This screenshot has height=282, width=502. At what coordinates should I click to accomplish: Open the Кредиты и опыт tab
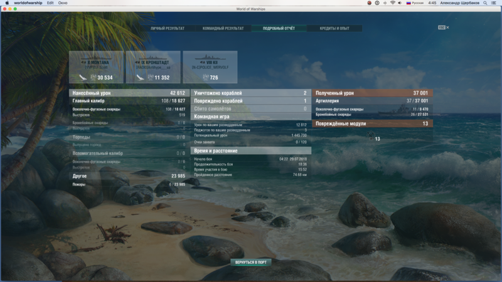coord(334,28)
